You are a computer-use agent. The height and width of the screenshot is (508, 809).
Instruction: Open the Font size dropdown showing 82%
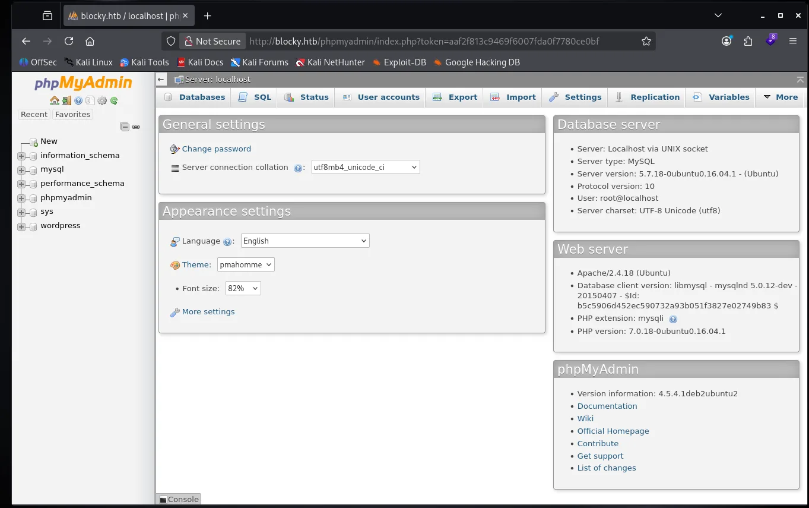(243, 288)
